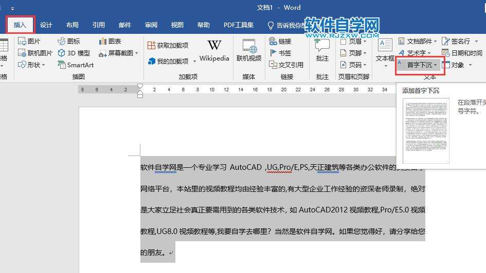Expand the 形状 shapes dropdown

click(x=32, y=65)
